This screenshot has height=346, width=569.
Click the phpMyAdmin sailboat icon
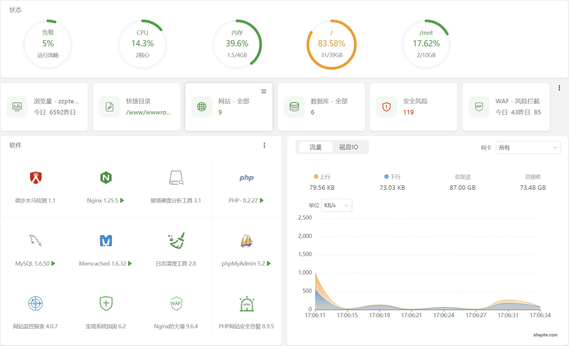[x=246, y=240]
